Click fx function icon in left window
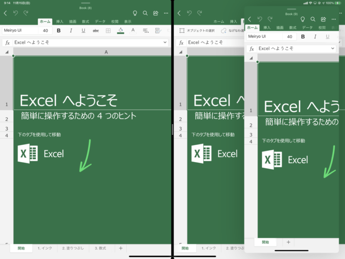The height and width of the screenshot is (259, 345). (7, 42)
